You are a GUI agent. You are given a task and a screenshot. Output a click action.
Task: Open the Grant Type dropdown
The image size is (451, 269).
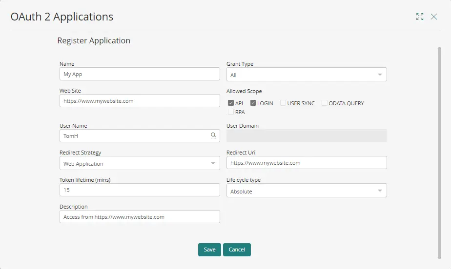pos(307,75)
